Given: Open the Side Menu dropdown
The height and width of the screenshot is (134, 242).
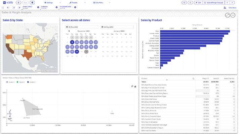Looking at the screenshot, I should [98, 3].
